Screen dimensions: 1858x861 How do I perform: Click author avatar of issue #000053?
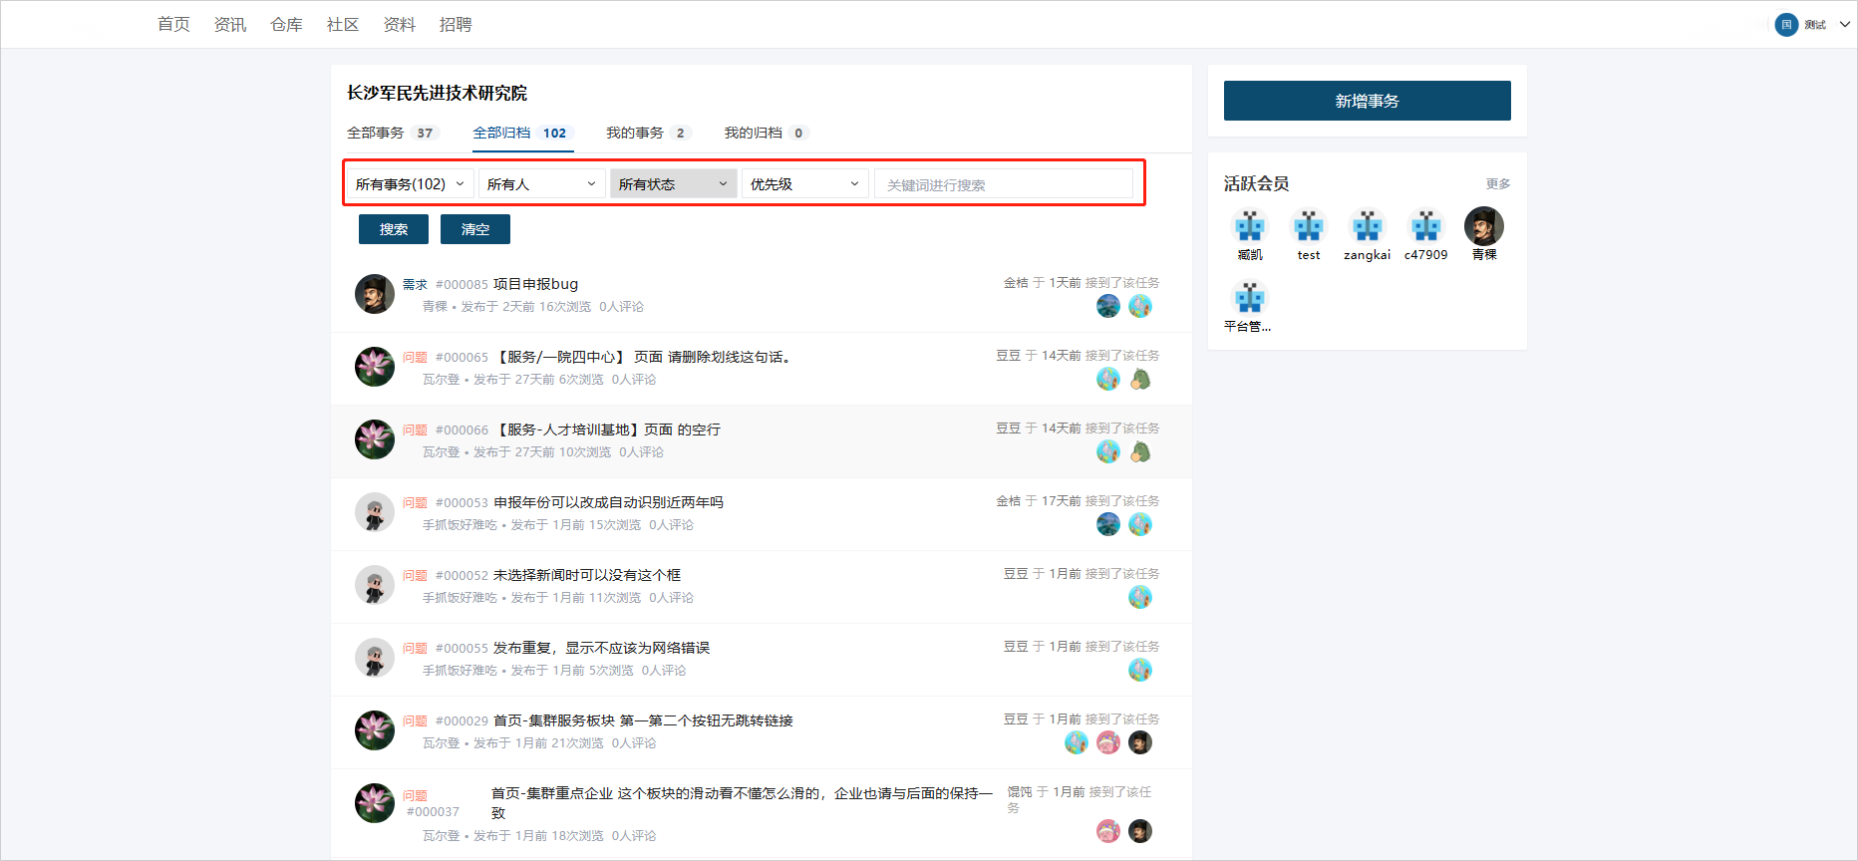(x=375, y=512)
